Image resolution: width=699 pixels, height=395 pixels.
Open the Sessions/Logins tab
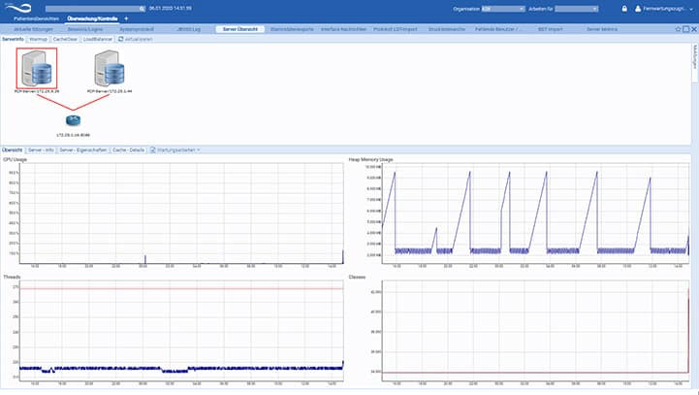(84, 29)
